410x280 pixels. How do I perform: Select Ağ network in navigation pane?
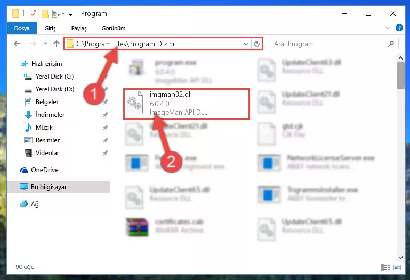(x=29, y=204)
